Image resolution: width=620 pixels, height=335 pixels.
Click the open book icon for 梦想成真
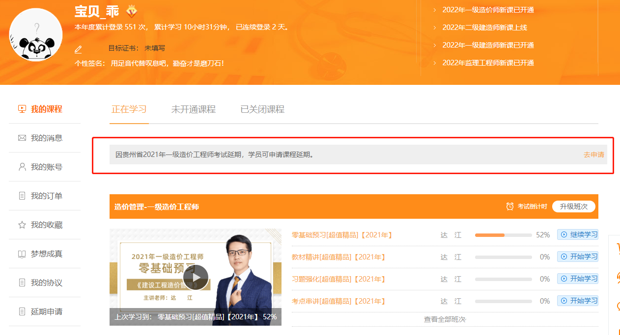(22, 254)
